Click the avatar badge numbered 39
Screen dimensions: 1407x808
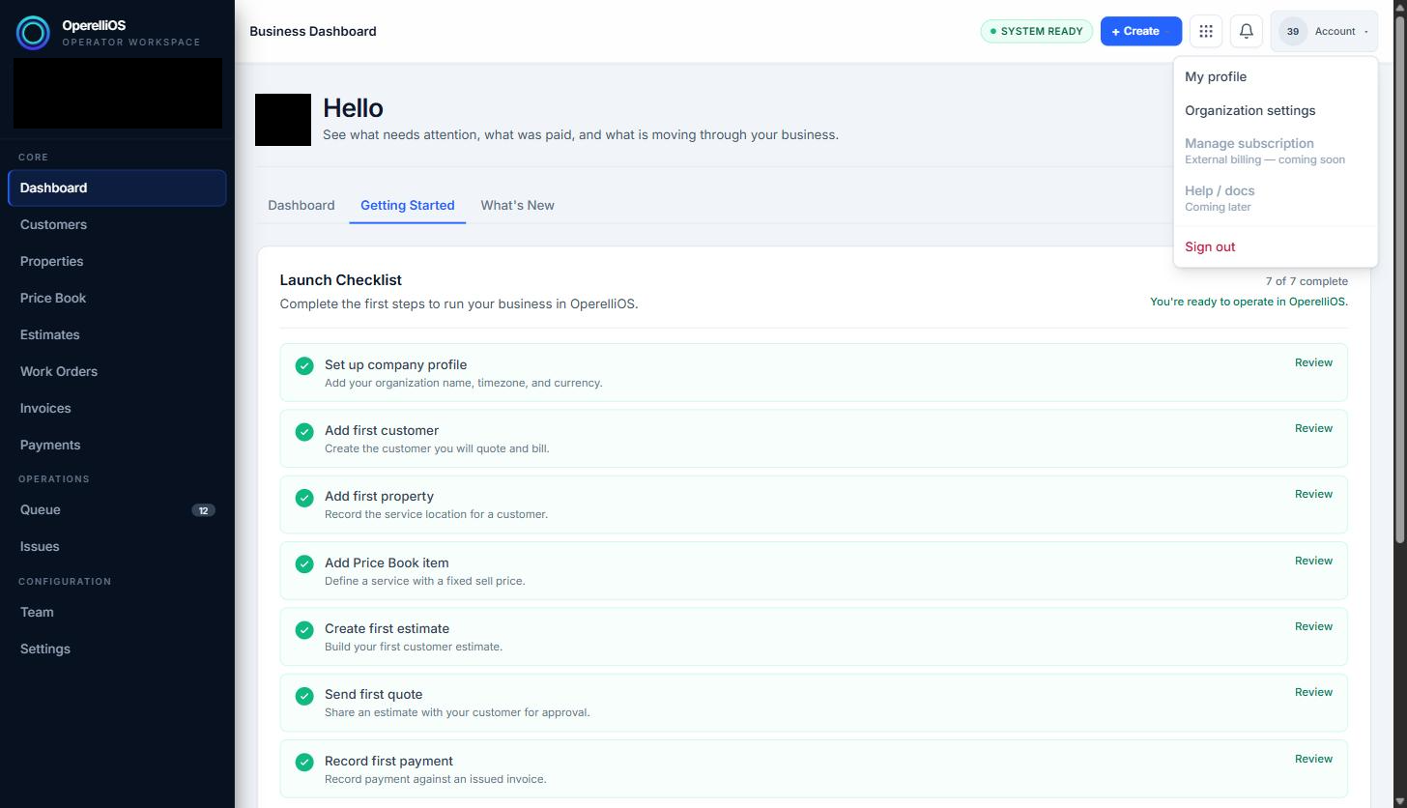[x=1292, y=31]
